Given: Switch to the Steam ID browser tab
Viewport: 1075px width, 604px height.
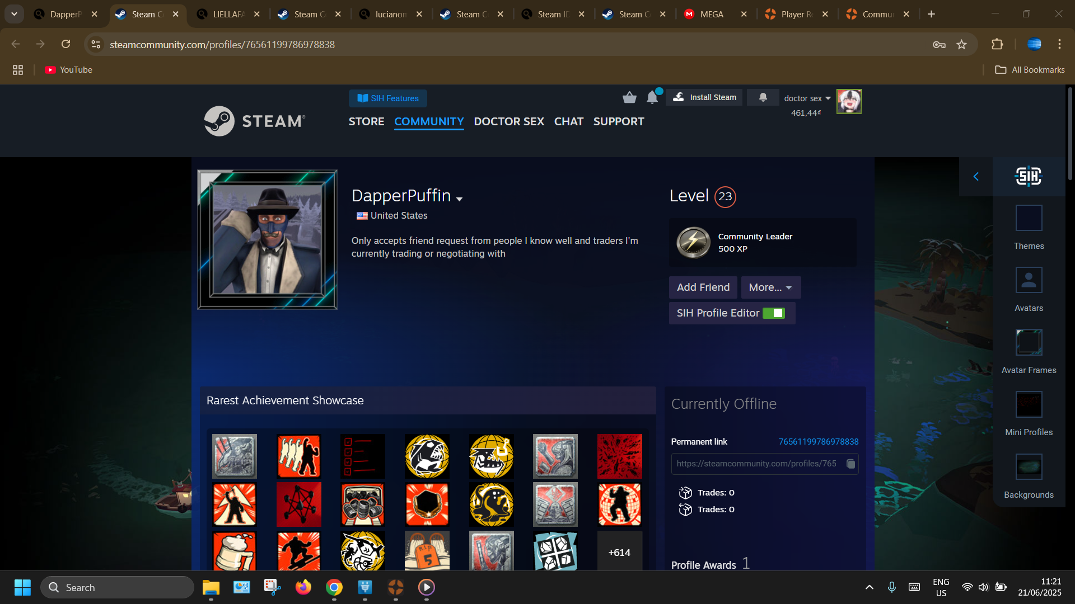Looking at the screenshot, I should click(553, 14).
